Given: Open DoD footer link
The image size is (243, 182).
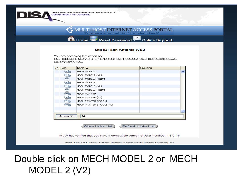Looking at the screenshot, I should pyautogui.click(x=171, y=142).
